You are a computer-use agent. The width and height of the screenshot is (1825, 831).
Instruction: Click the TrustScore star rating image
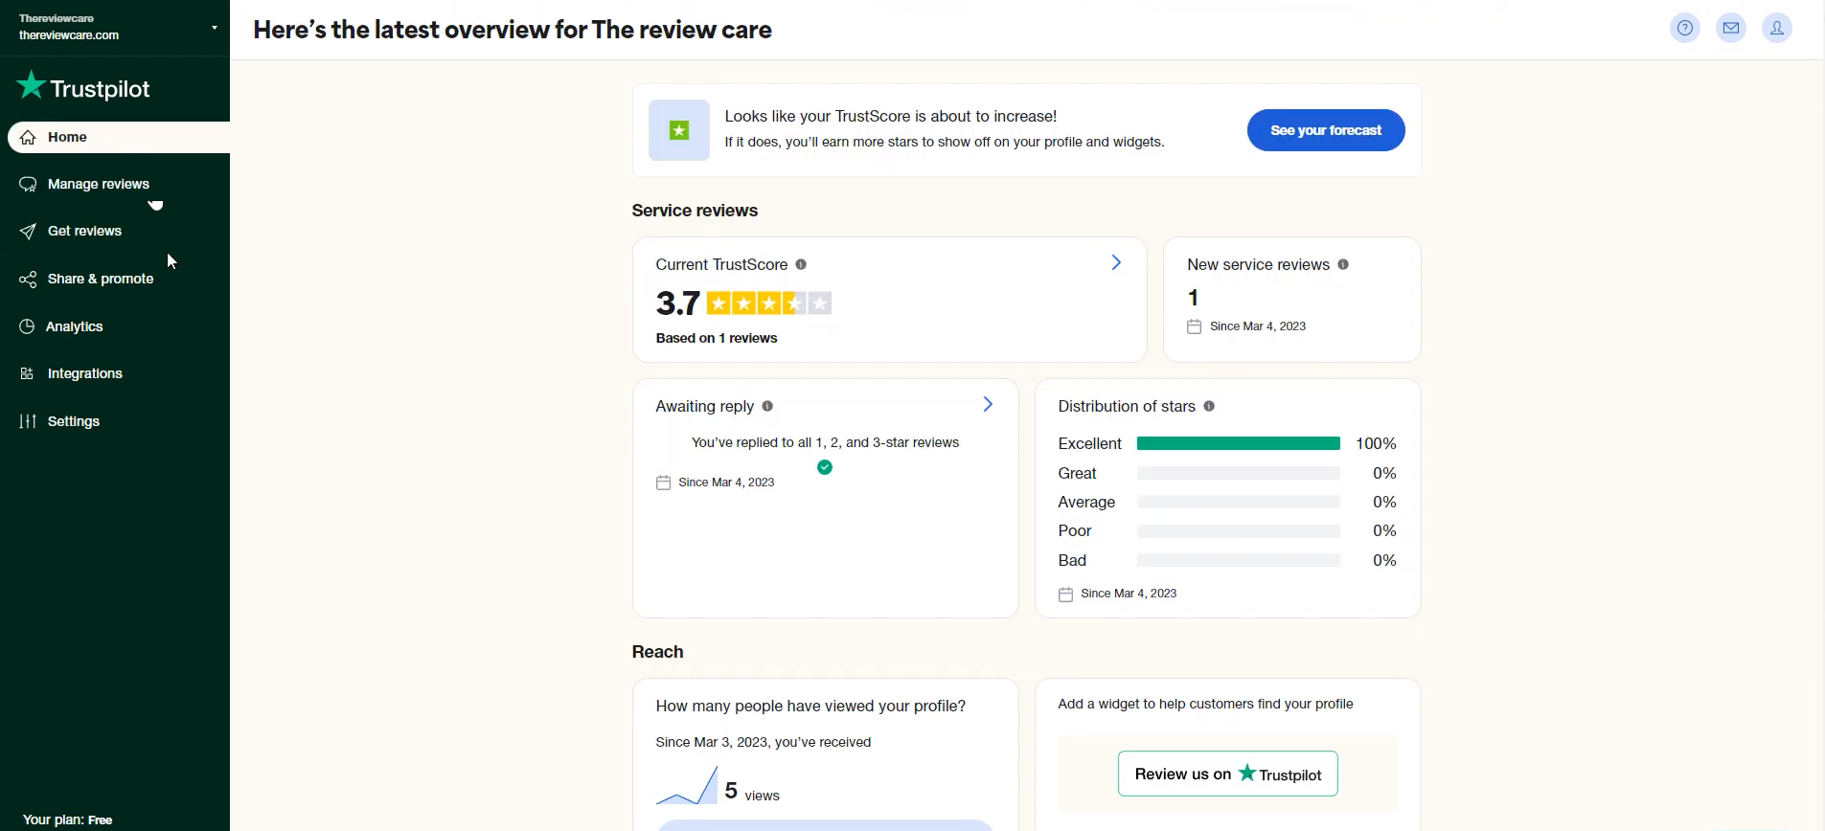point(768,303)
